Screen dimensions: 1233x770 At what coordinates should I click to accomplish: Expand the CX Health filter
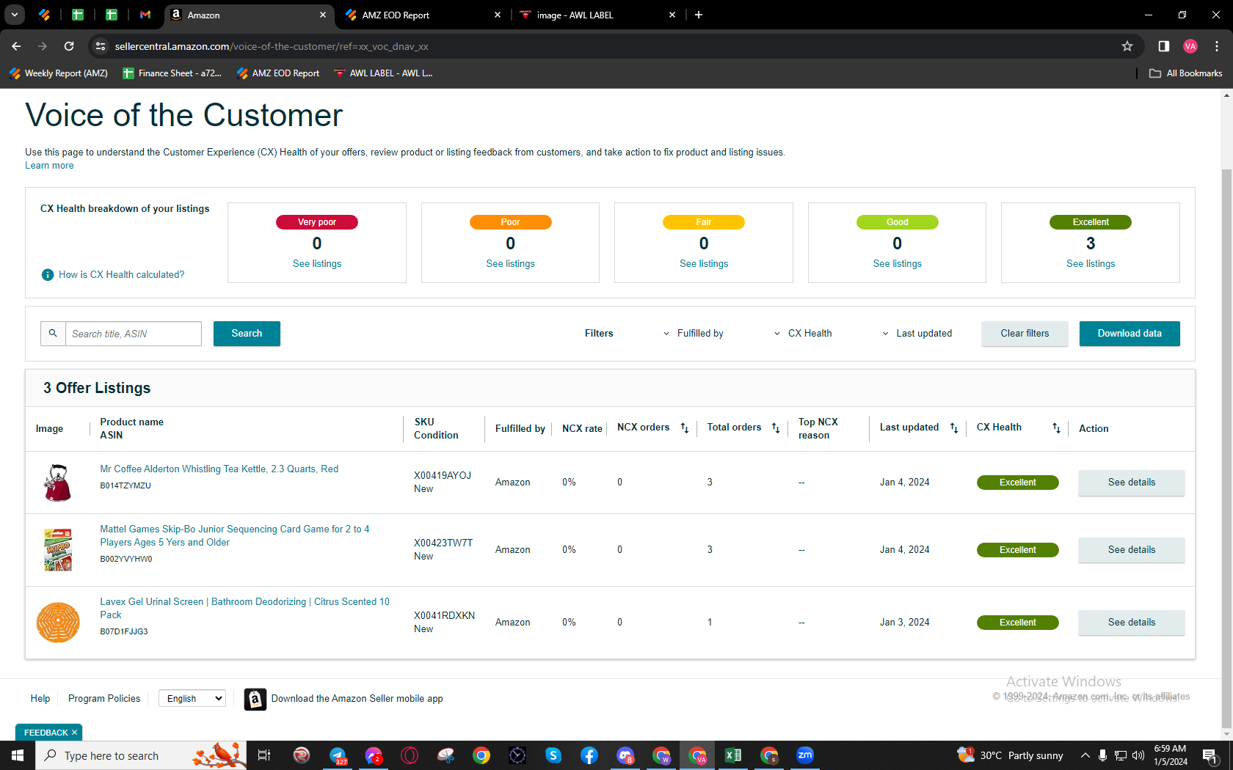click(x=803, y=334)
